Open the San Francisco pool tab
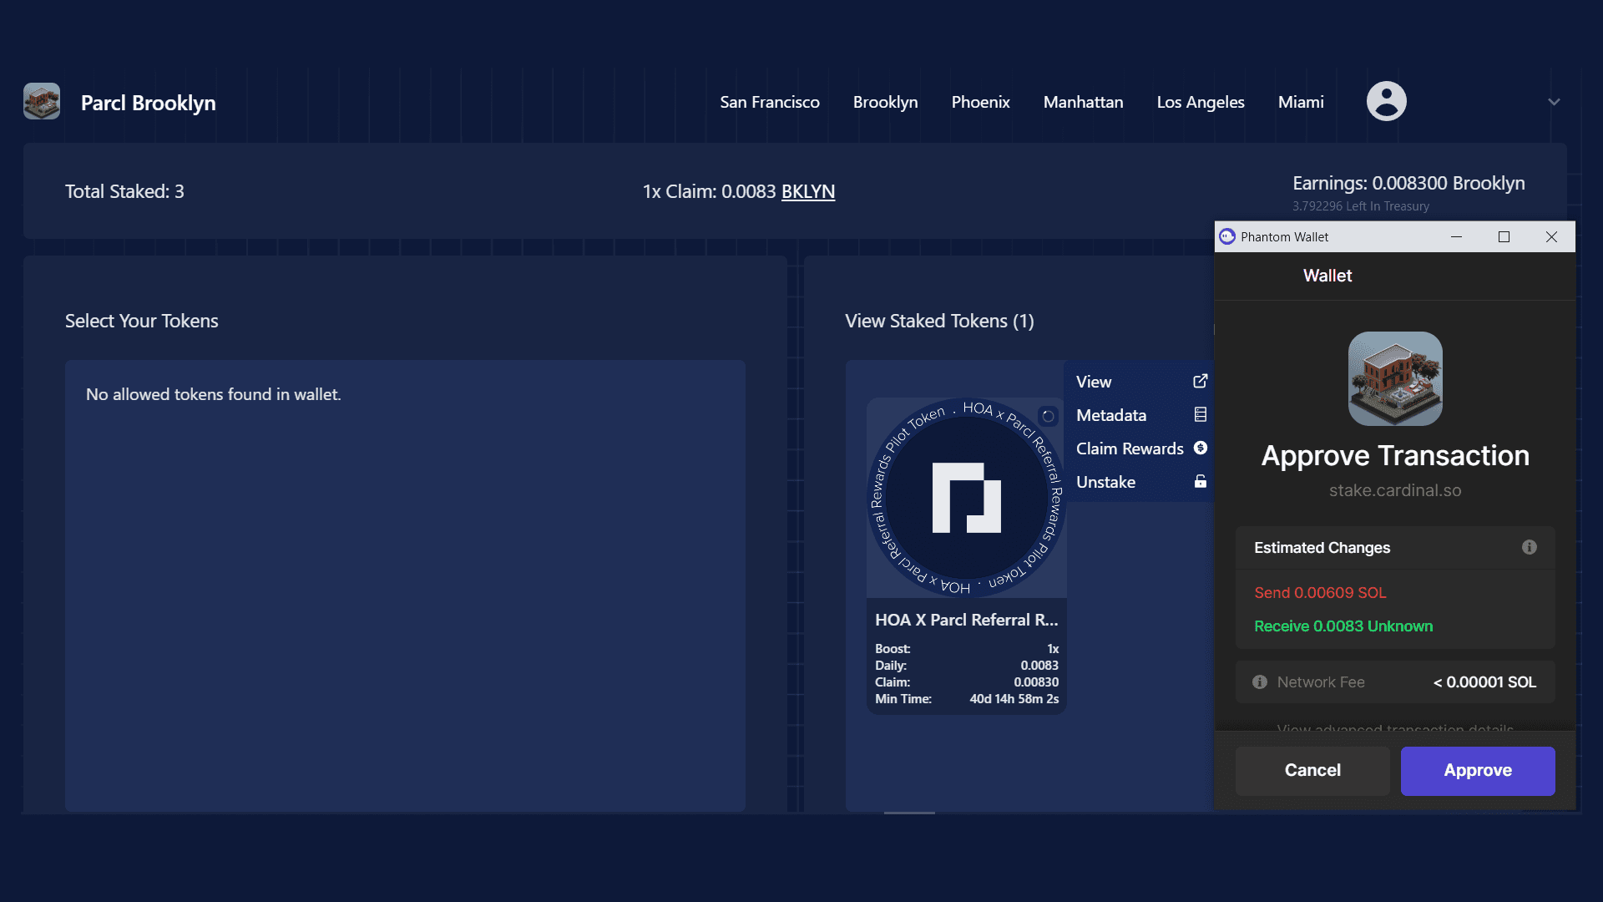 769,102
